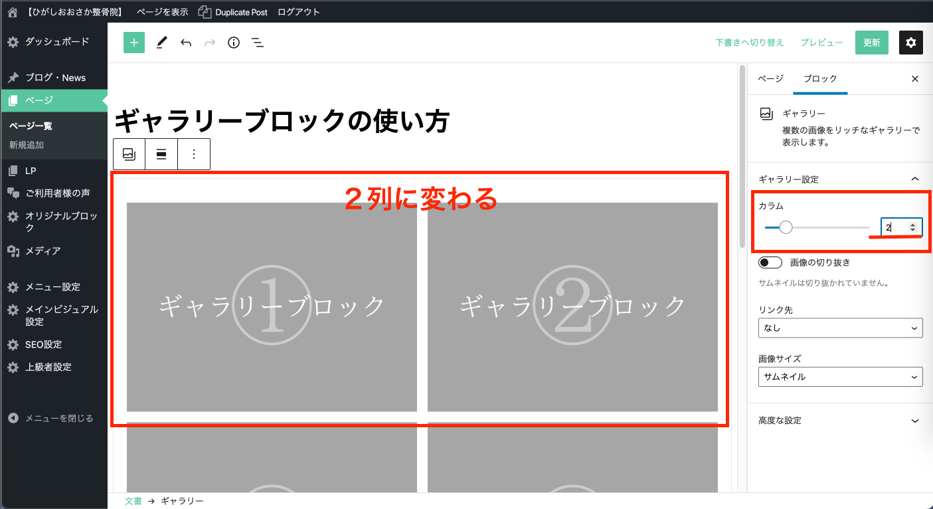Open the list view outline icon
This screenshot has height=509, width=933.
point(258,43)
